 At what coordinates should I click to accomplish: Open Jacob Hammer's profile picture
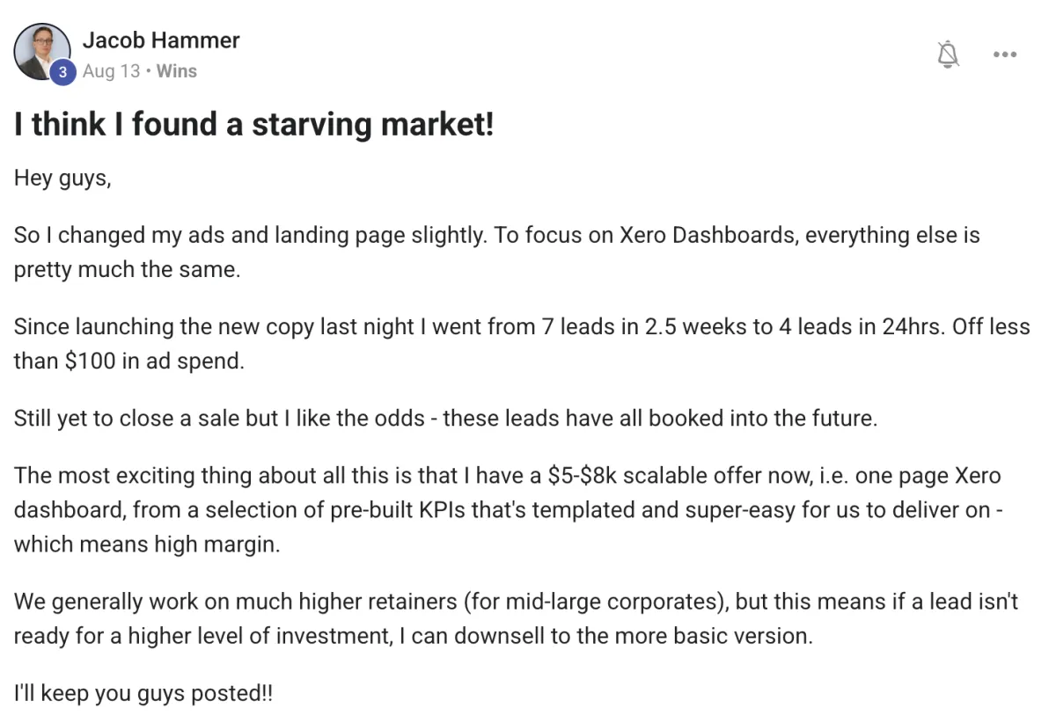[x=40, y=48]
